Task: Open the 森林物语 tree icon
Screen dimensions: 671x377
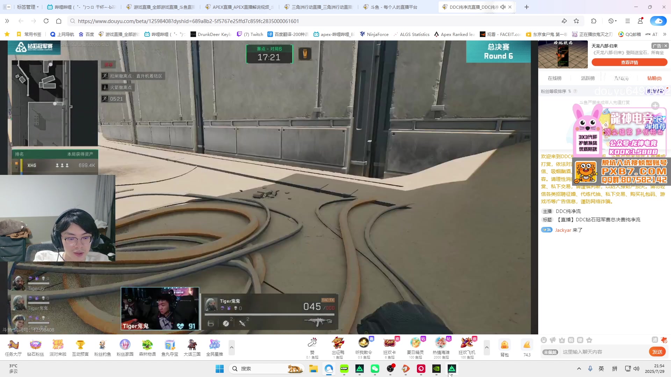Action: pyautogui.click(x=147, y=348)
